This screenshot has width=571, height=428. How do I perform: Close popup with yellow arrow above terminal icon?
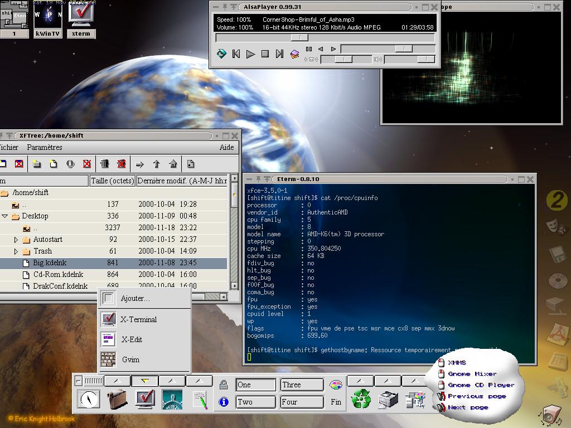[x=145, y=381]
